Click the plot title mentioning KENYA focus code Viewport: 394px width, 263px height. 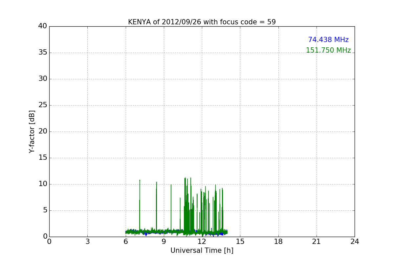pos(202,22)
